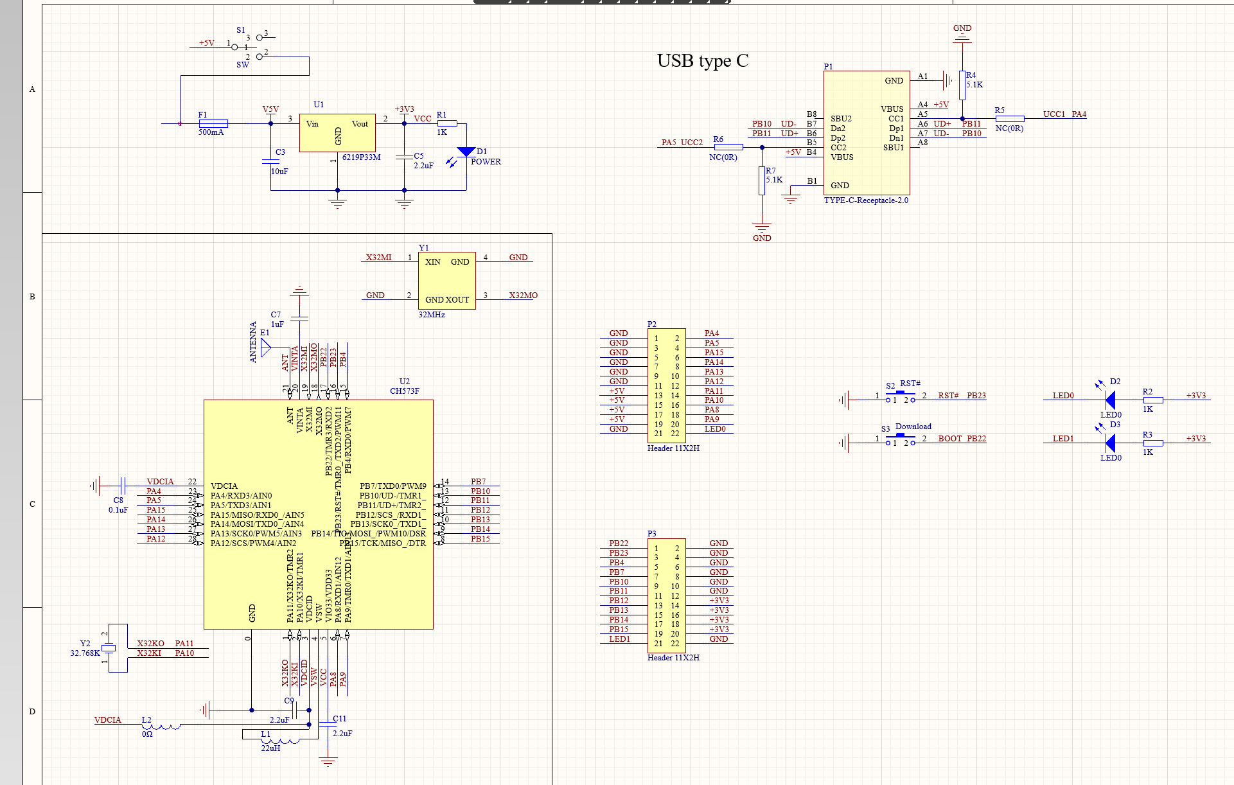Select the S3 Download push button symbol
This screenshot has height=785, width=1234.
(900, 440)
